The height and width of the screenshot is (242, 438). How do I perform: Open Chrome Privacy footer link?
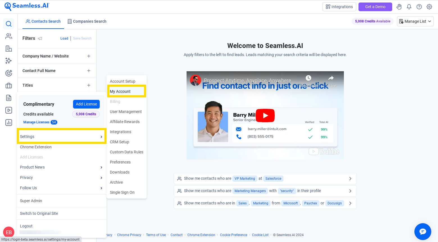coord(129,235)
